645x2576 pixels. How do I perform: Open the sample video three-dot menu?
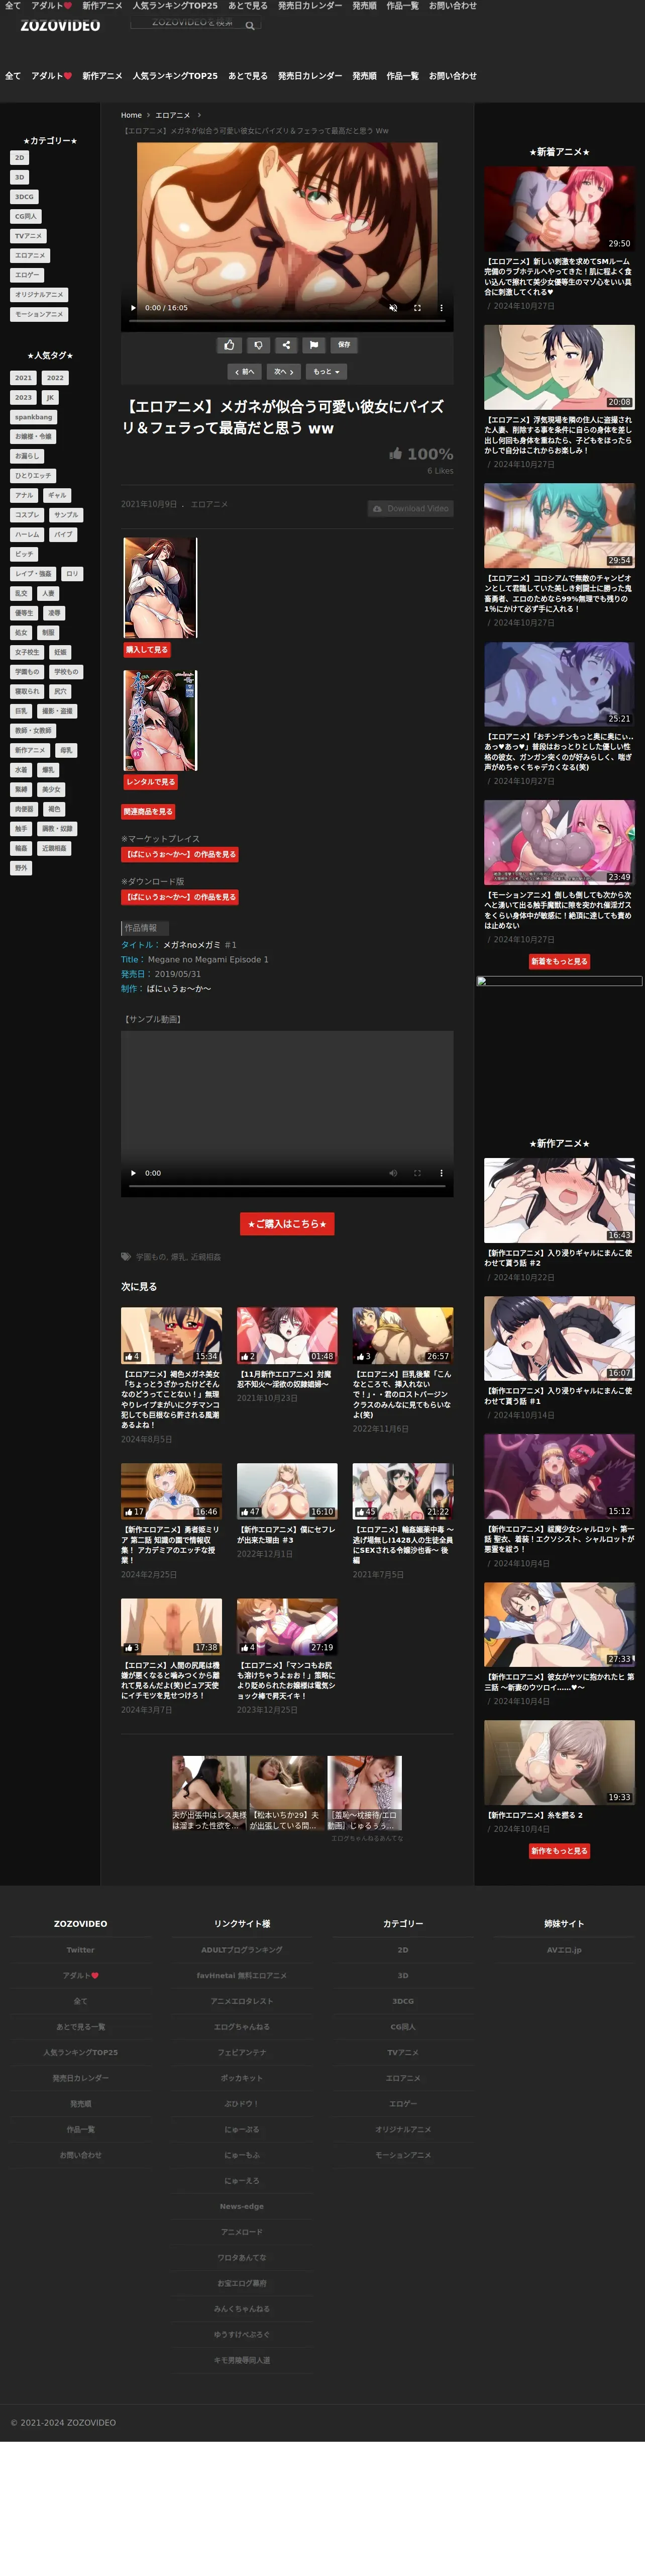point(442,1173)
